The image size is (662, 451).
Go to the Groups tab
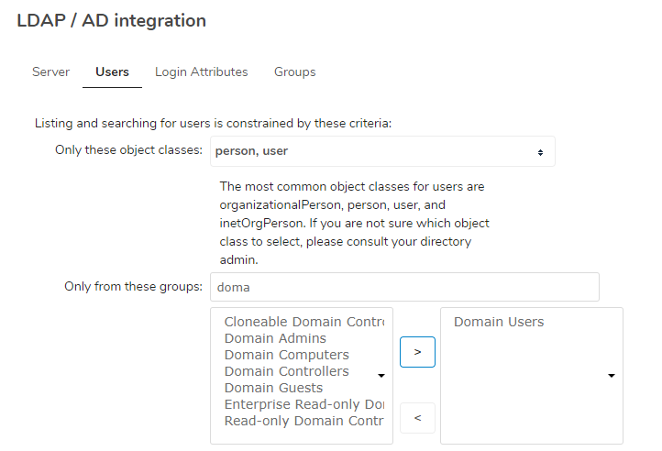click(x=294, y=71)
